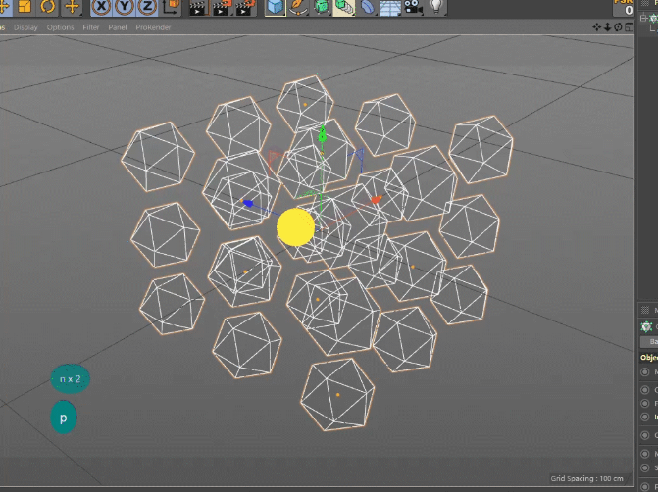Click the Cloner icon in Attribute Manager
The width and height of the screenshot is (658, 492).
[646, 326]
